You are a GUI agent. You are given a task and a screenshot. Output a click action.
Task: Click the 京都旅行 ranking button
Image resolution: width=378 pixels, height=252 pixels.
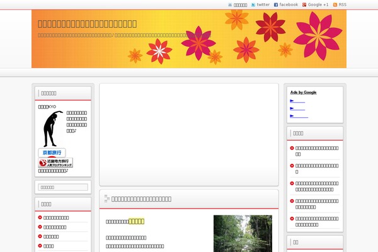tap(52, 153)
